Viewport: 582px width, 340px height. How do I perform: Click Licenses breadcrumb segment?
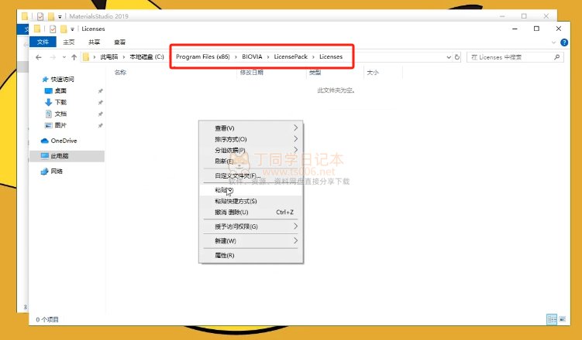coord(331,56)
